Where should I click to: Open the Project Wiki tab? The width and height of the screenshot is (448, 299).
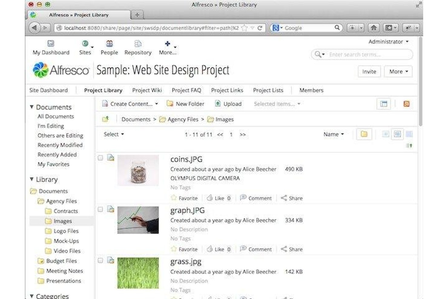pos(147,90)
